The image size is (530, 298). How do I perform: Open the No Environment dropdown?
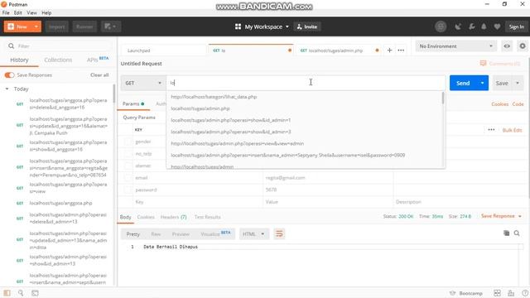(456, 46)
